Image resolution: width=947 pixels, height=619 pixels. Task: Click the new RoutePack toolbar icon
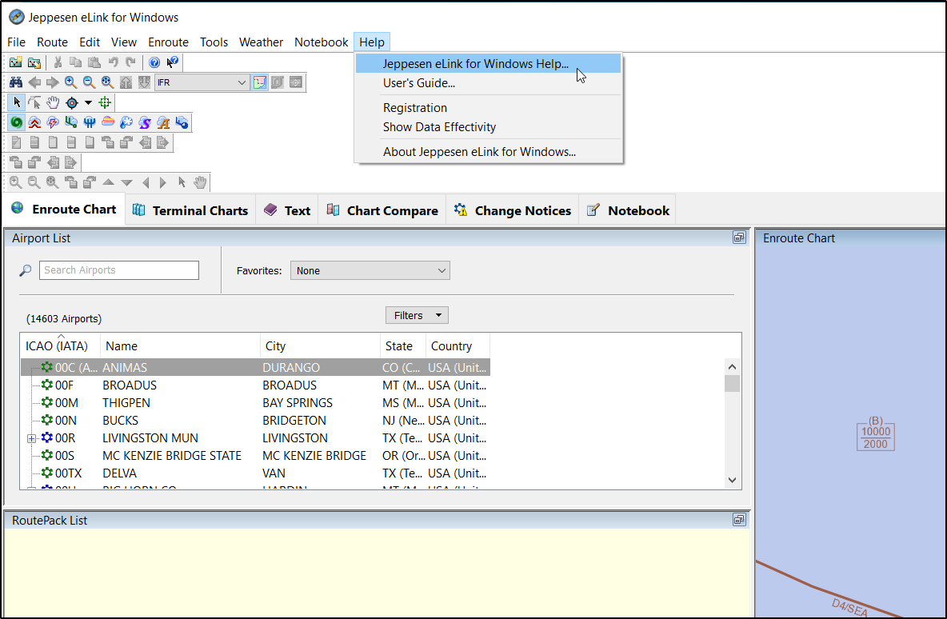16,62
